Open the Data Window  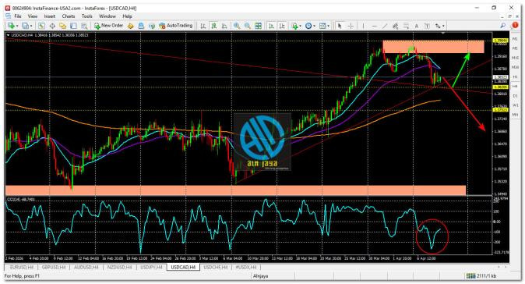tap(52, 26)
